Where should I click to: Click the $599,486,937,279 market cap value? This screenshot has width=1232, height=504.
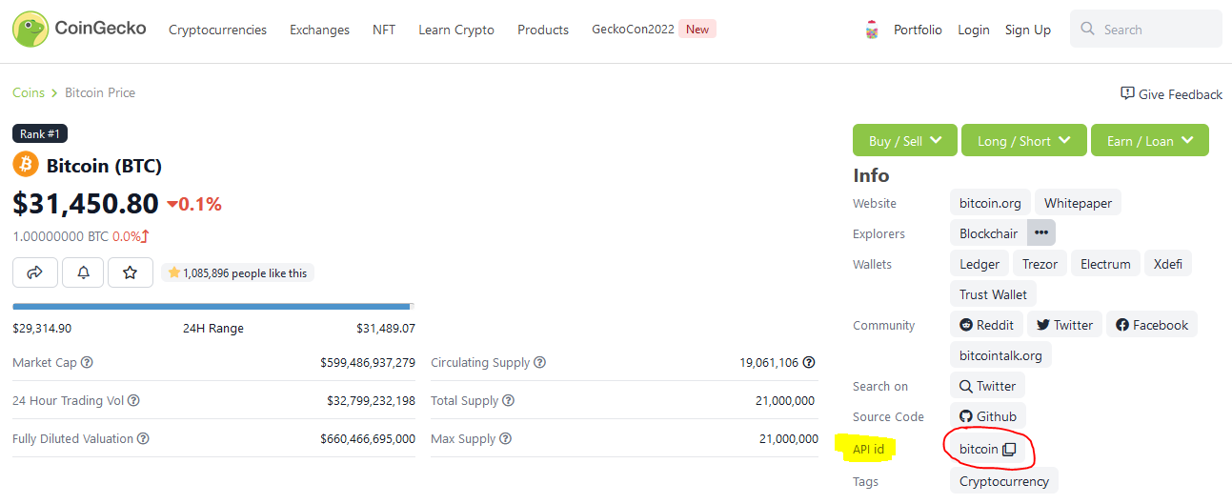pos(368,362)
